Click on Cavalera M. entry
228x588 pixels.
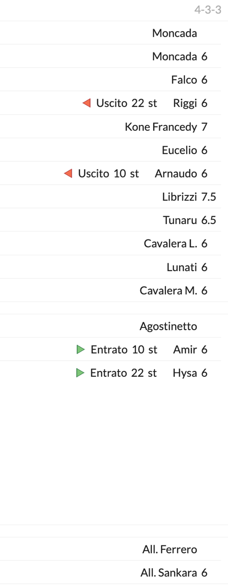(169, 291)
